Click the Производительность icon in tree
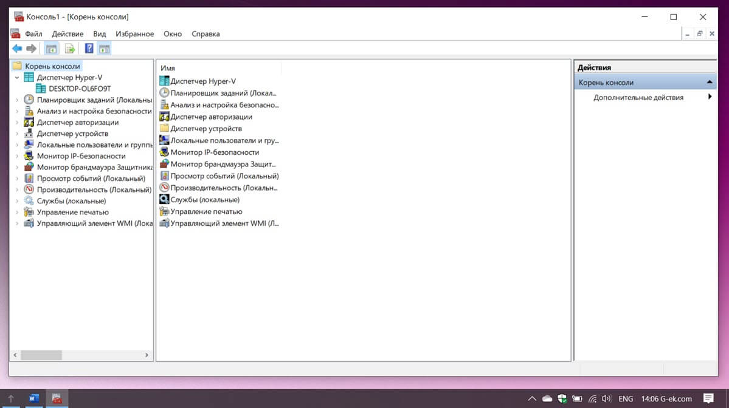This screenshot has width=729, height=408. 29,189
